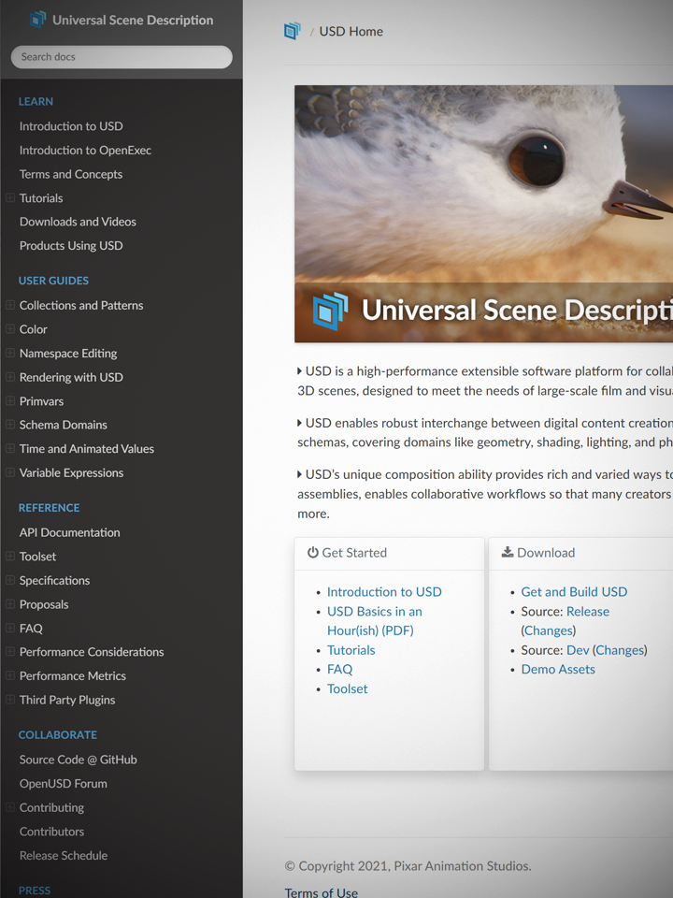Open OpenUSD Forum in sidebar
673x898 pixels.
(64, 784)
